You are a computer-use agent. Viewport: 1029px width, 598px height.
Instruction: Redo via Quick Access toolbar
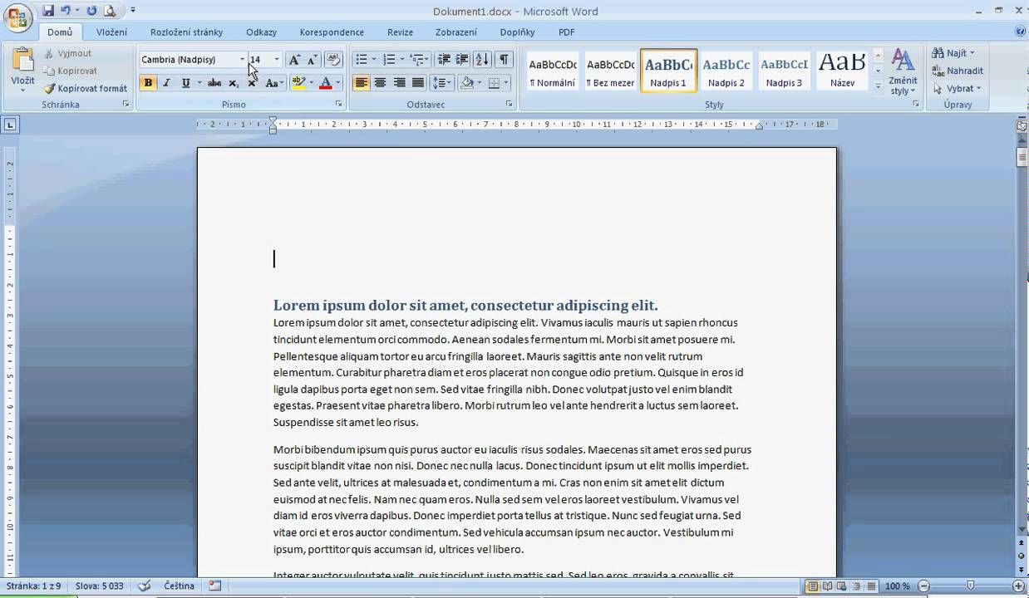click(91, 11)
